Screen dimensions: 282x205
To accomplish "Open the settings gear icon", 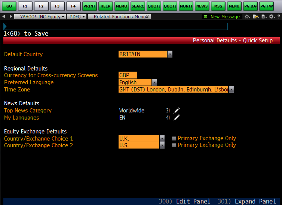I will pos(271,17).
